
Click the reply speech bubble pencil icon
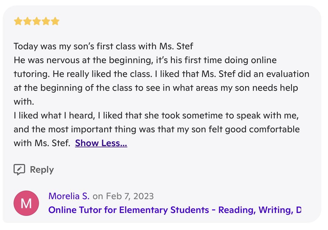19,169
